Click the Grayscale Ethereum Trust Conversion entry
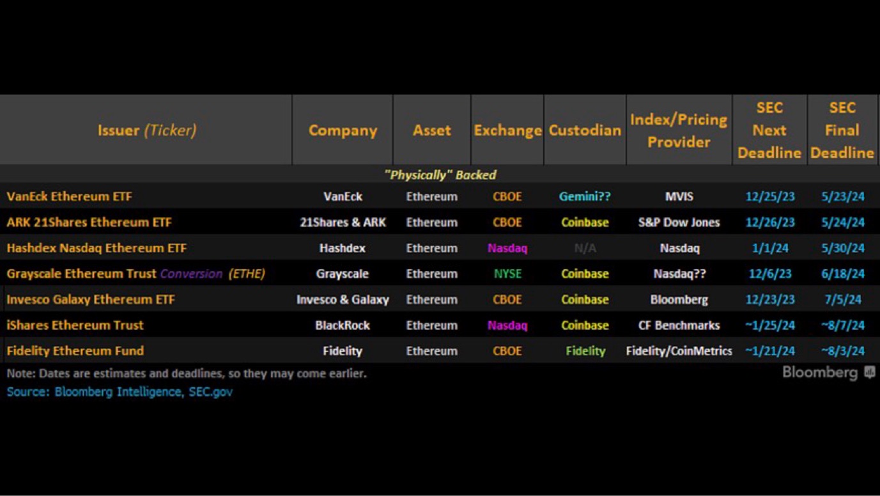The height and width of the screenshot is (496, 880). coord(135,274)
